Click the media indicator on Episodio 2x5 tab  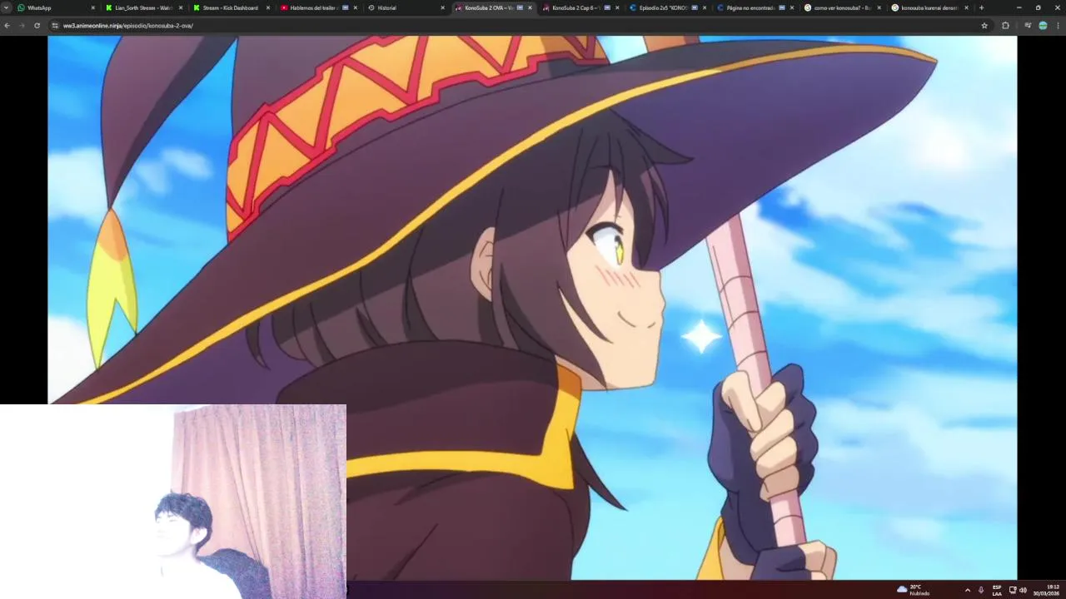pos(694,7)
